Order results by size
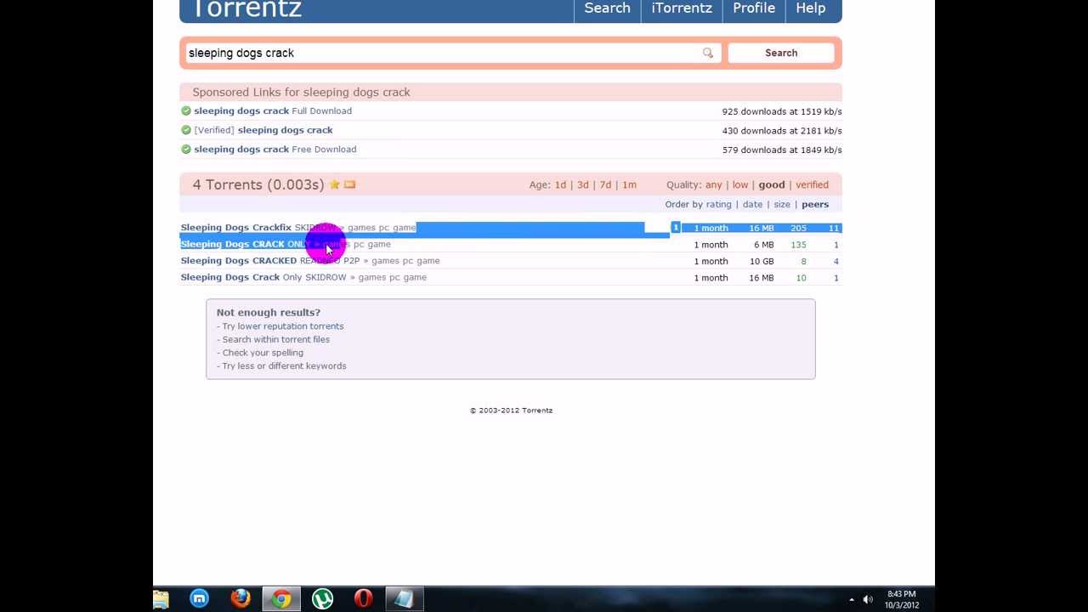 click(x=782, y=204)
